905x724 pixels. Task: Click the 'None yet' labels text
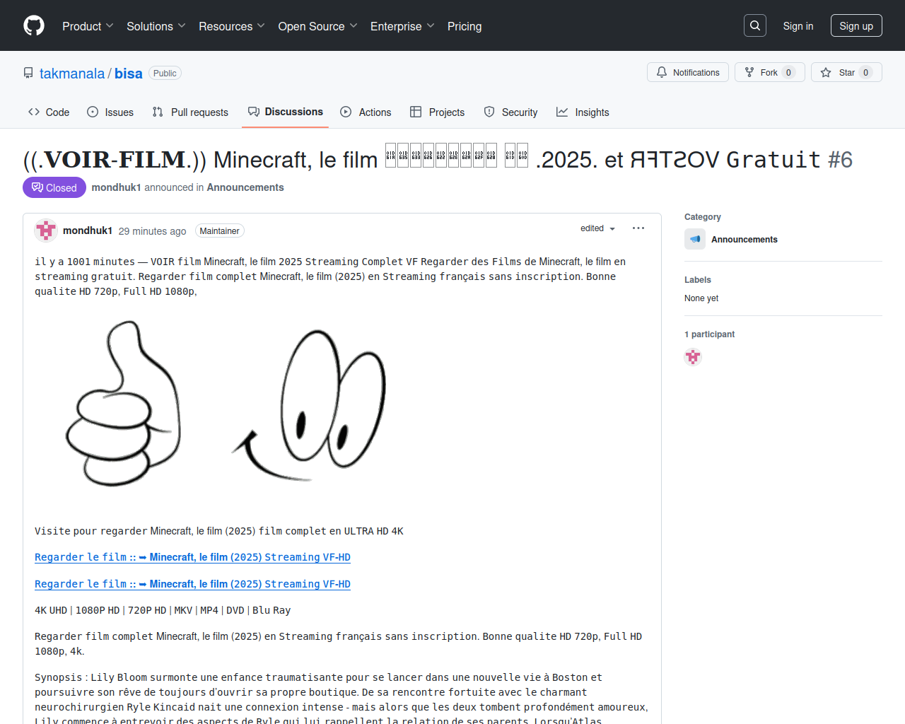(x=701, y=298)
